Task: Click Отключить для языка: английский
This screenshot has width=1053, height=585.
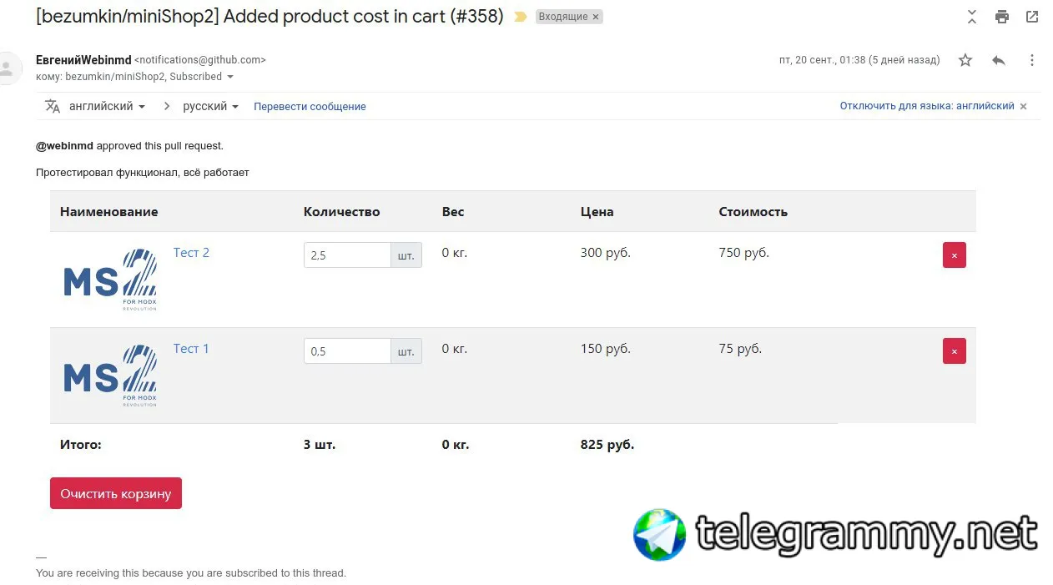Action: click(x=927, y=106)
